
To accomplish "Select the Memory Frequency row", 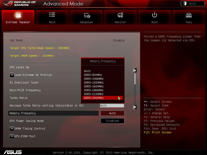I will pos(53,113).
